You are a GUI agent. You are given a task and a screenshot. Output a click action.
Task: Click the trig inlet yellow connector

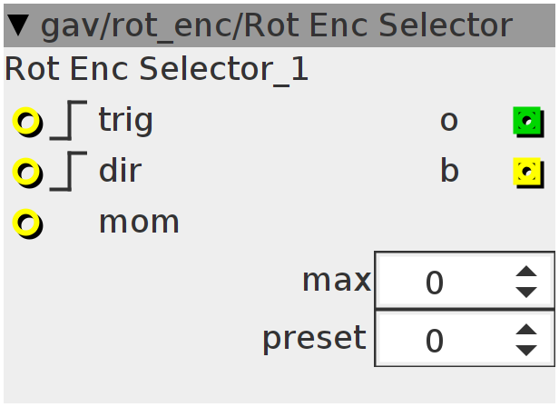27,122
